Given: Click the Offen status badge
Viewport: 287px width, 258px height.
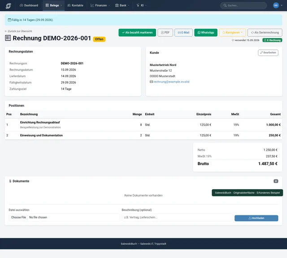Looking at the screenshot, I should pos(99,39).
